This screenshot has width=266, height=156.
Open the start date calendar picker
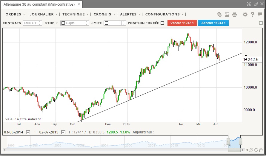pos(28,132)
